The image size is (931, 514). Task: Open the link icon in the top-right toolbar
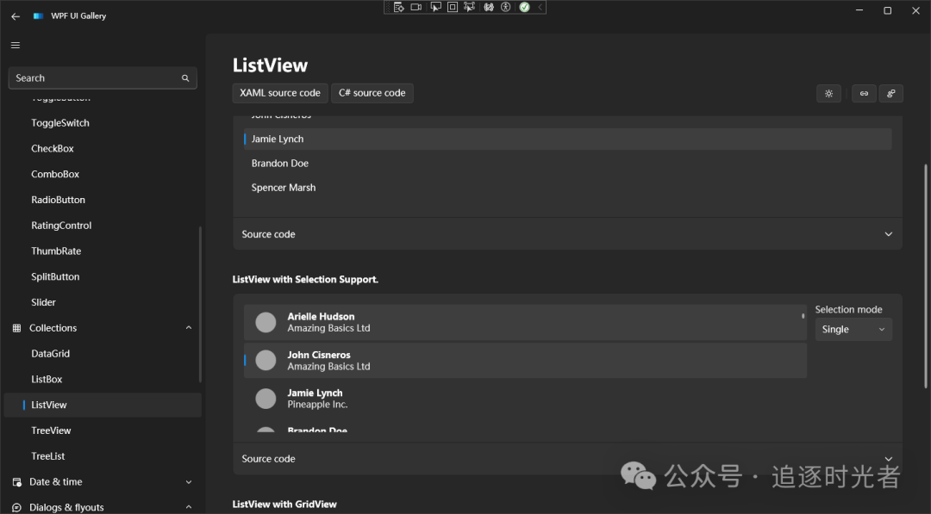click(864, 93)
